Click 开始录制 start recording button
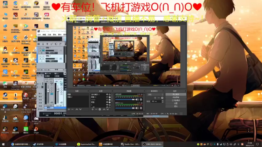 click(176, 97)
